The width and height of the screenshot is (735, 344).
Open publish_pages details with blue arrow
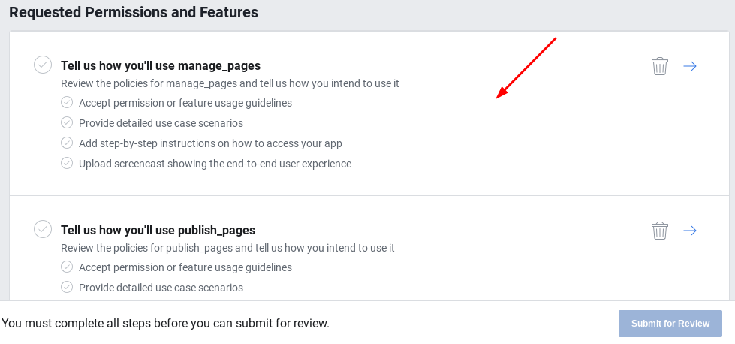click(689, 231)
